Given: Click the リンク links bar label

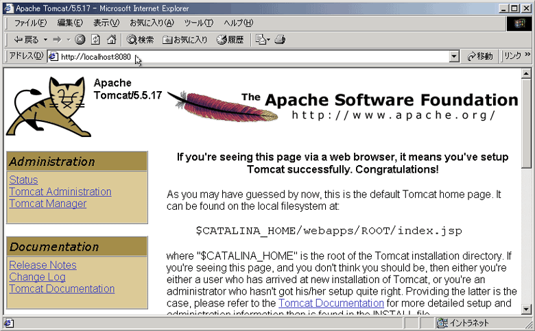Looking at the screenshot, I should tap(512, 56).
